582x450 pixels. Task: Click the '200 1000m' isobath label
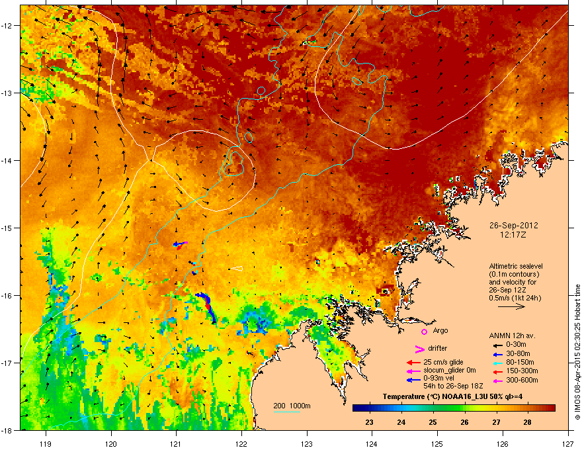coord(292,406)
